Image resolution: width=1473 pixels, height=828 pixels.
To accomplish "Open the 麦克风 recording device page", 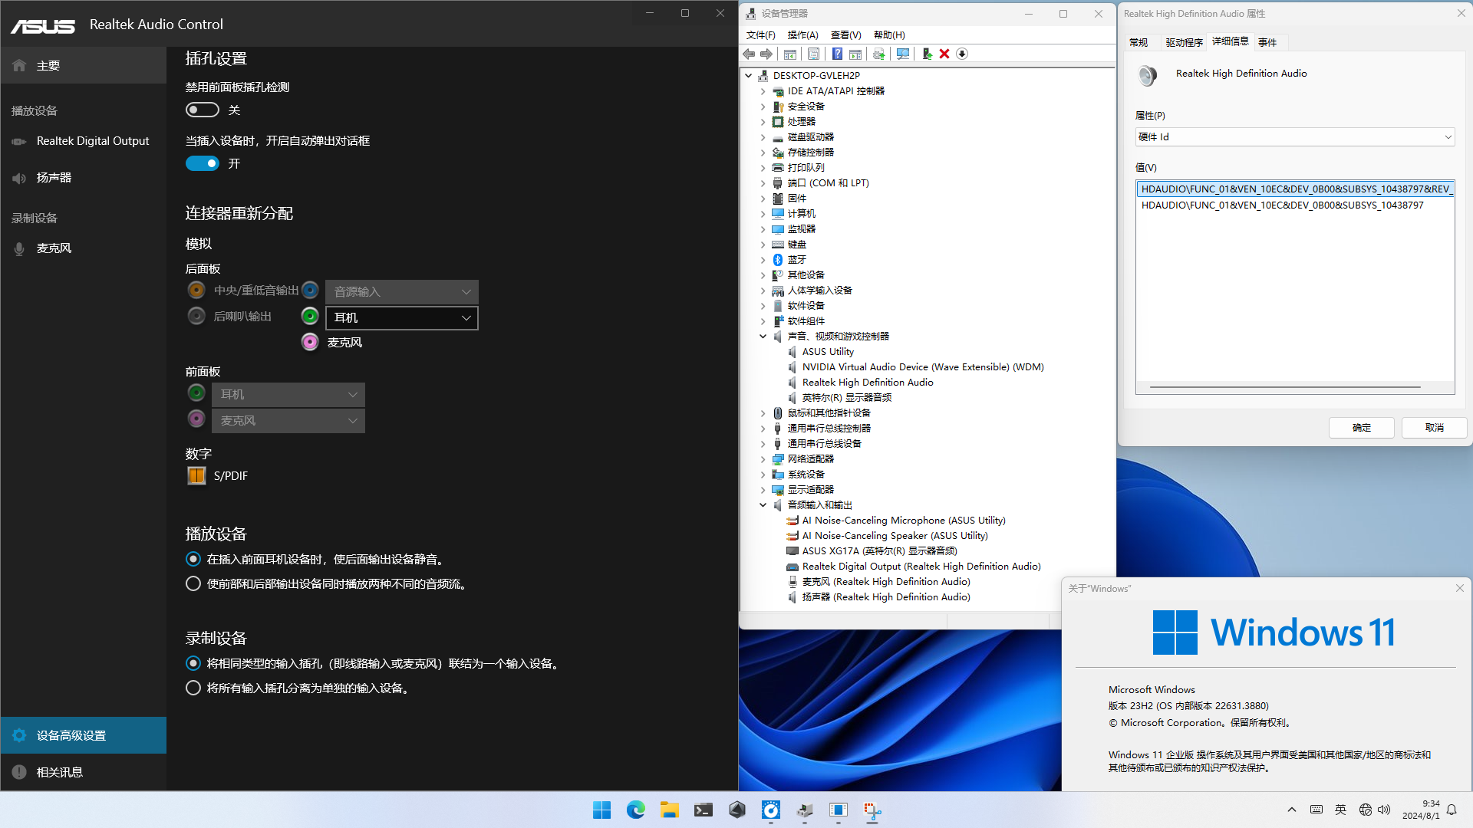I will tap(54, 248).
